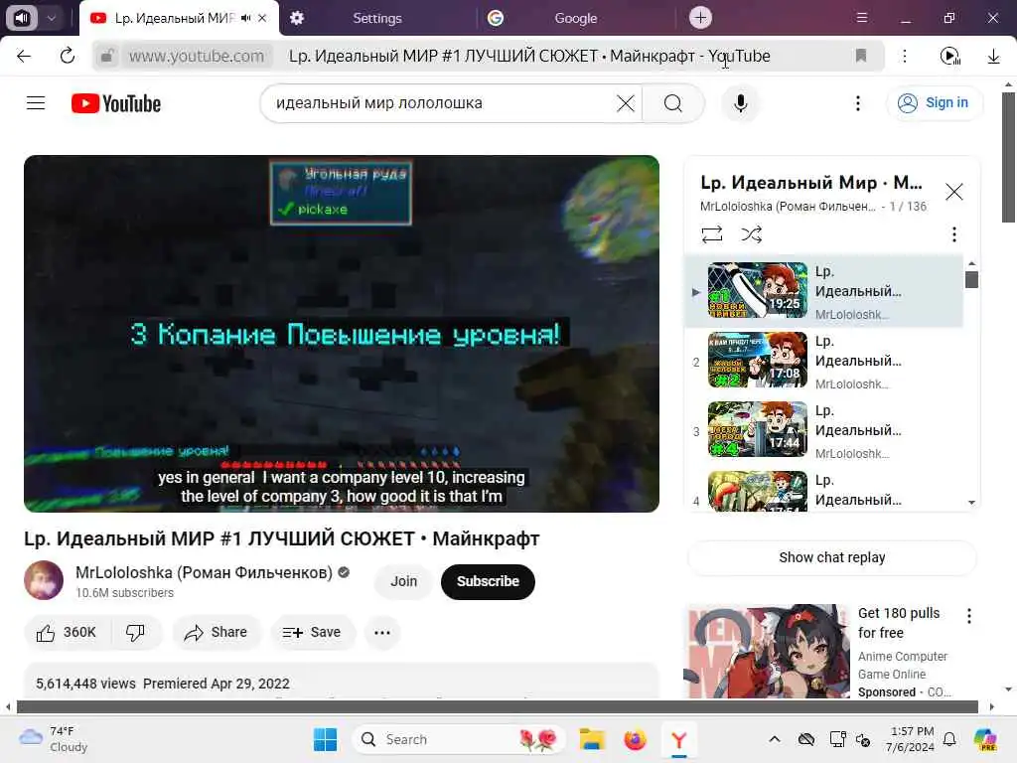Click the www.youtube.com domain in address bar
Screen dimensions: 1017x763
pyautogui.click(x=197, y=56)
